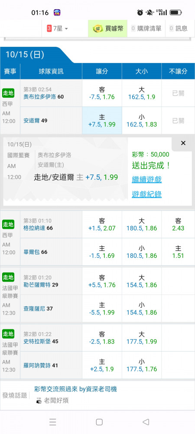Open the 購牌清單 tab
The image size is (195, 434).
[146, 28]
